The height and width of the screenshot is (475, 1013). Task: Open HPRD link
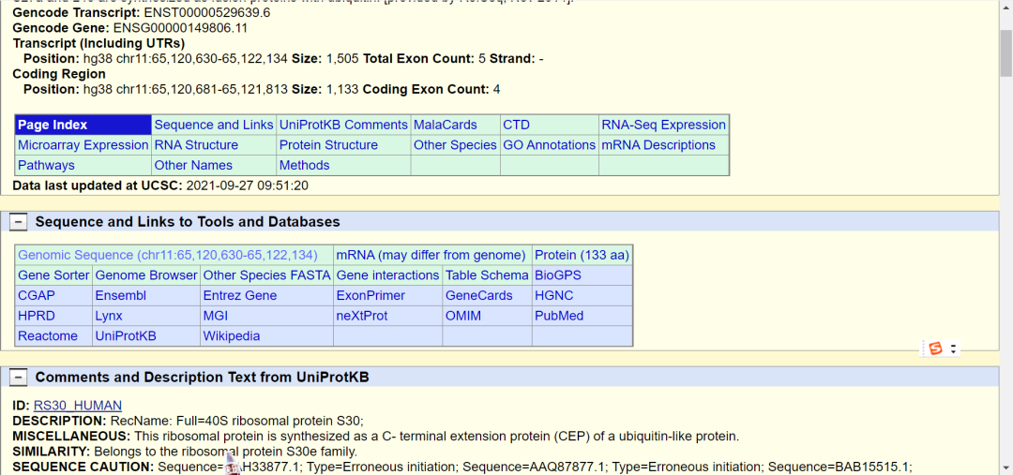tap(37, 316)
